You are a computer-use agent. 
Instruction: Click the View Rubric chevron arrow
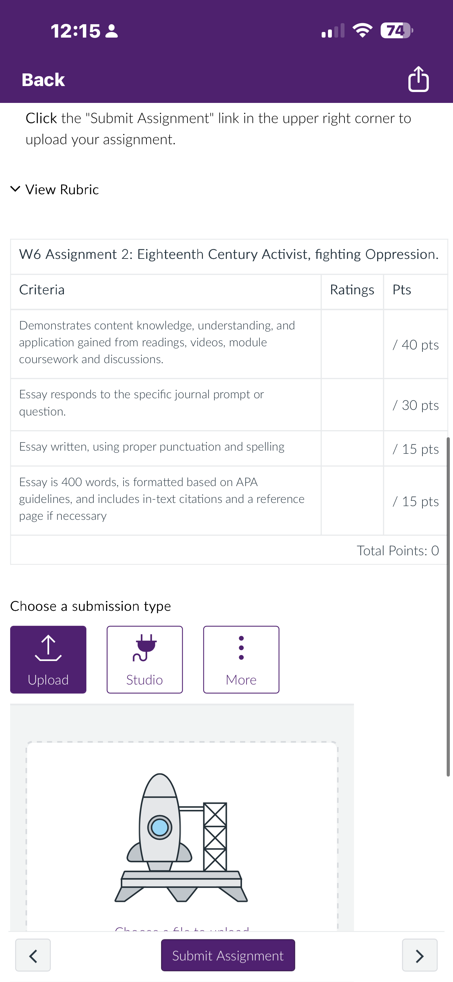[15, 189]
